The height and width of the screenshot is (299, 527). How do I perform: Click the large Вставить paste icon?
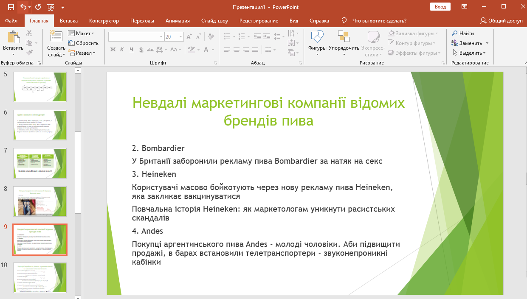(x=13, y=38)
